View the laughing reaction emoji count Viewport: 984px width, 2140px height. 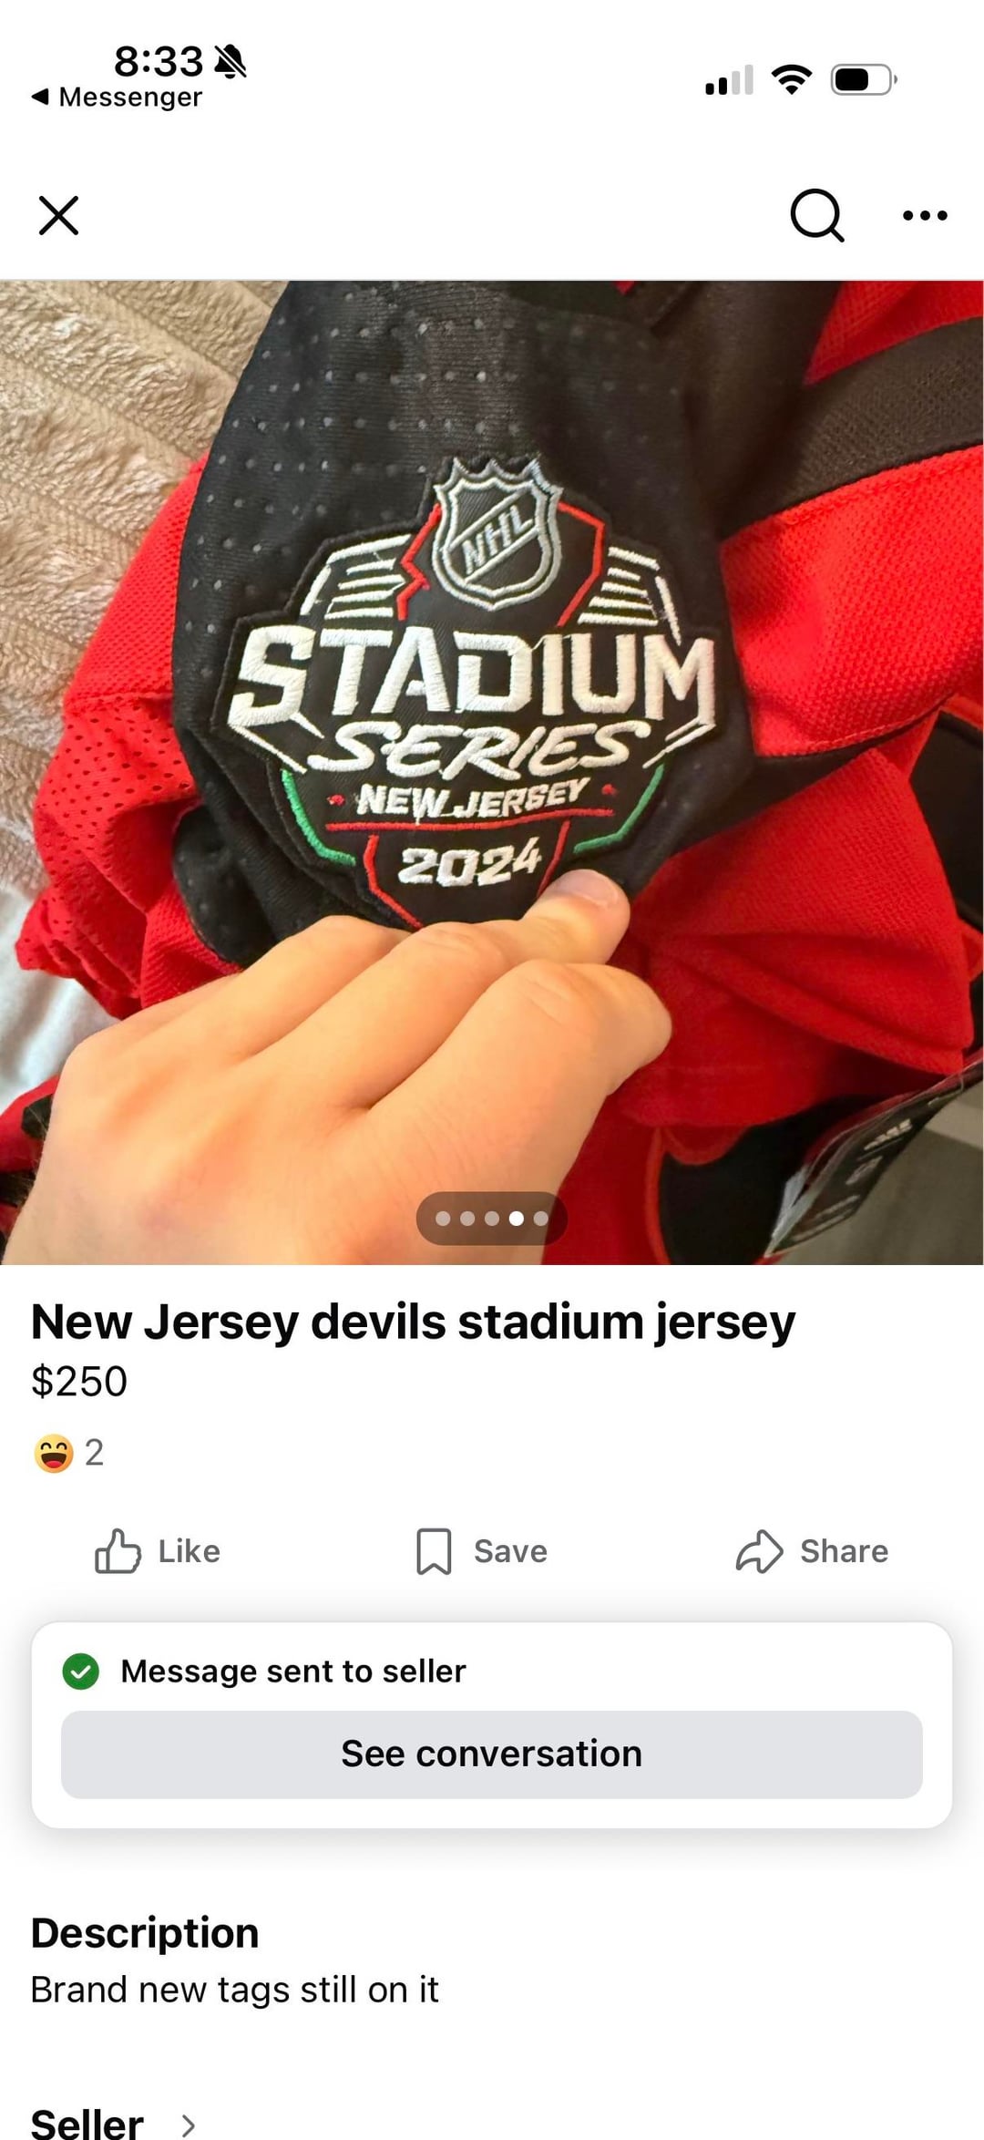(x=69, y=1453)
